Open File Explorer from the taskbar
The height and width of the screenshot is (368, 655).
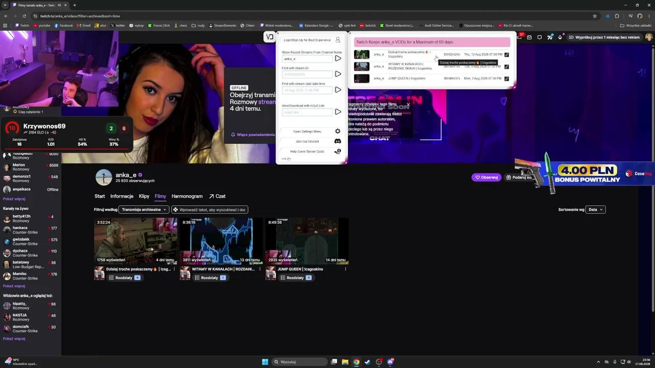pos(345,362)
